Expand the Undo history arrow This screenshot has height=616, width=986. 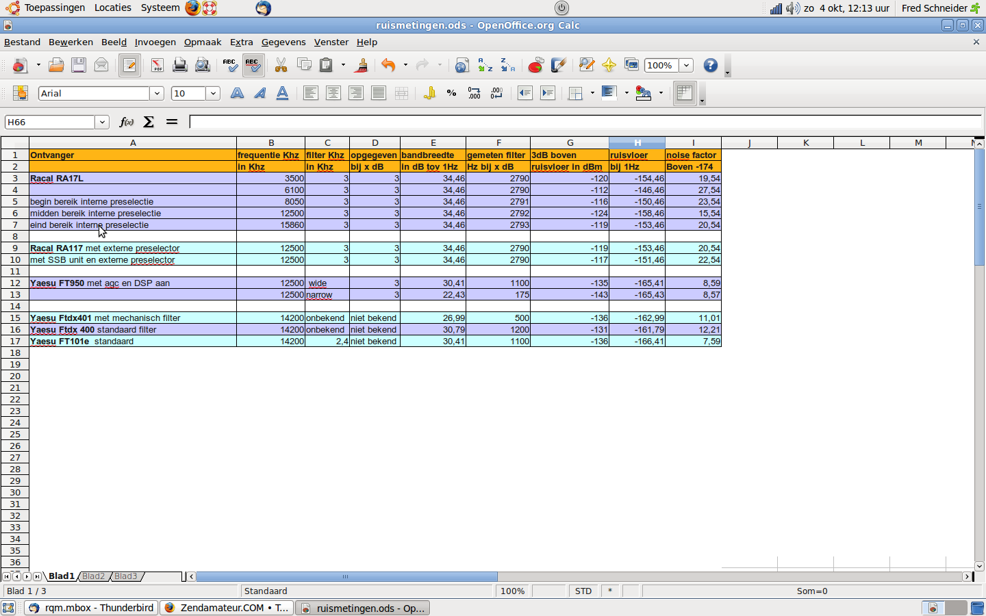click(x=405, y=65)
